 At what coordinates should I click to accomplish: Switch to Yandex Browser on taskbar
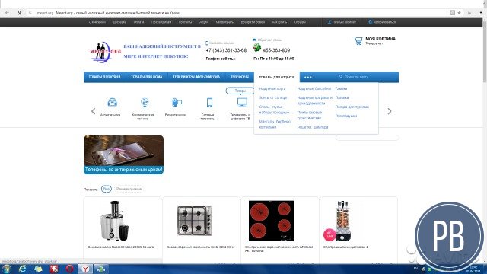coord(84,269)
